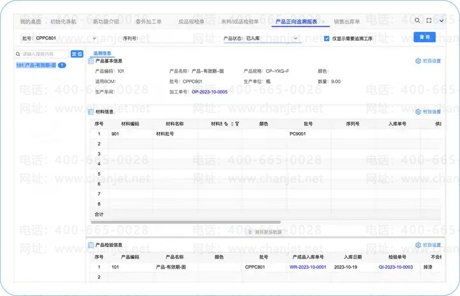
Task: Switch to the 销售出库单 tab
Action: (x=347, y=22)
